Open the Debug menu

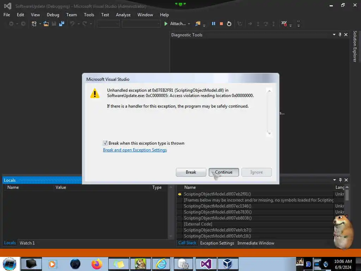pos(53,15)
